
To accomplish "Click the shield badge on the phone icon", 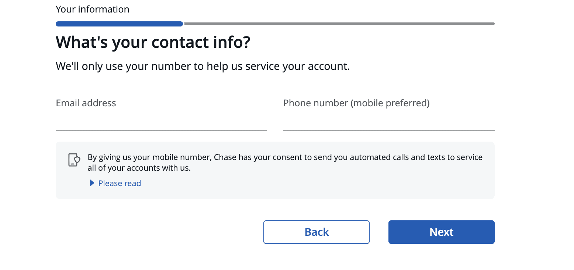I will (x=77, y=159).
